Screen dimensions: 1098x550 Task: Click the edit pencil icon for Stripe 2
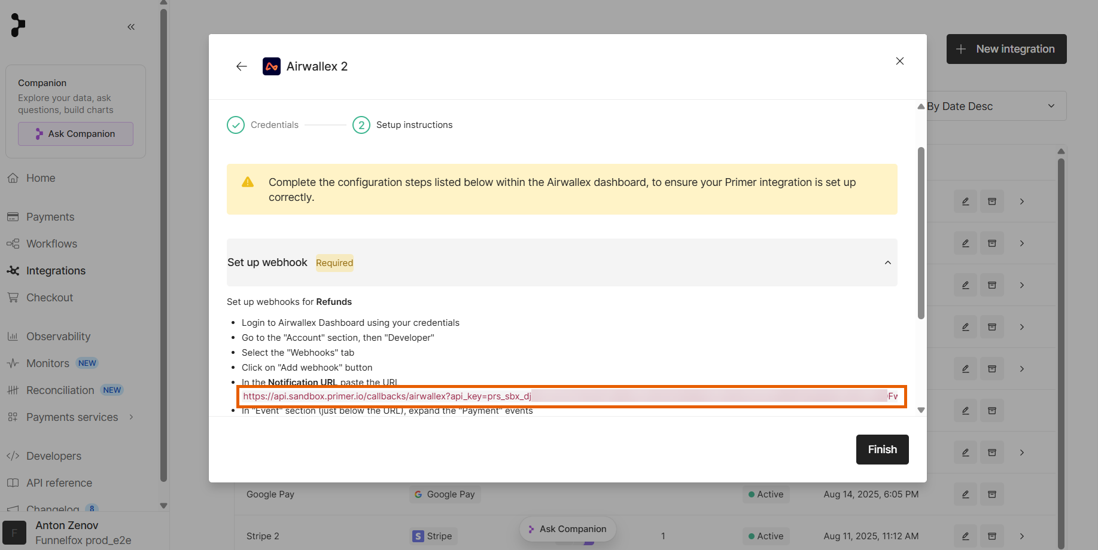(x=965, y=536)
